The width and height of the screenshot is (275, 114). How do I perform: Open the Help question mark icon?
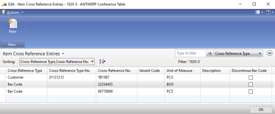(268, 13)
